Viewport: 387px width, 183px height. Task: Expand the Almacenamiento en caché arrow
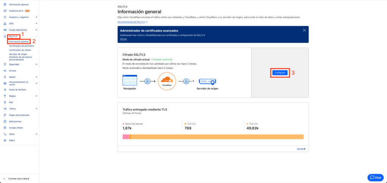36,83
